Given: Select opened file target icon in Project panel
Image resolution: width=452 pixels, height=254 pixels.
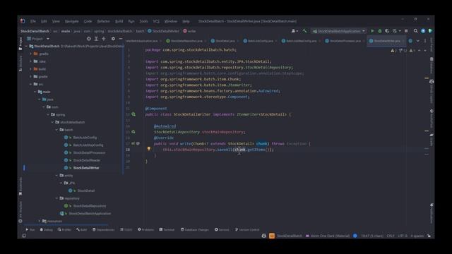Looking at the screenshot, I should click(89, 39).
